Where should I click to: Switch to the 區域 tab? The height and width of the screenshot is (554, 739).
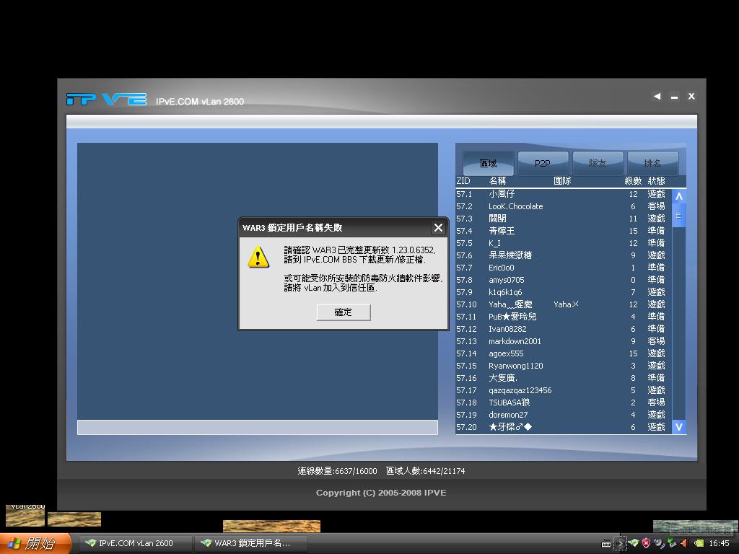point(489,163)
